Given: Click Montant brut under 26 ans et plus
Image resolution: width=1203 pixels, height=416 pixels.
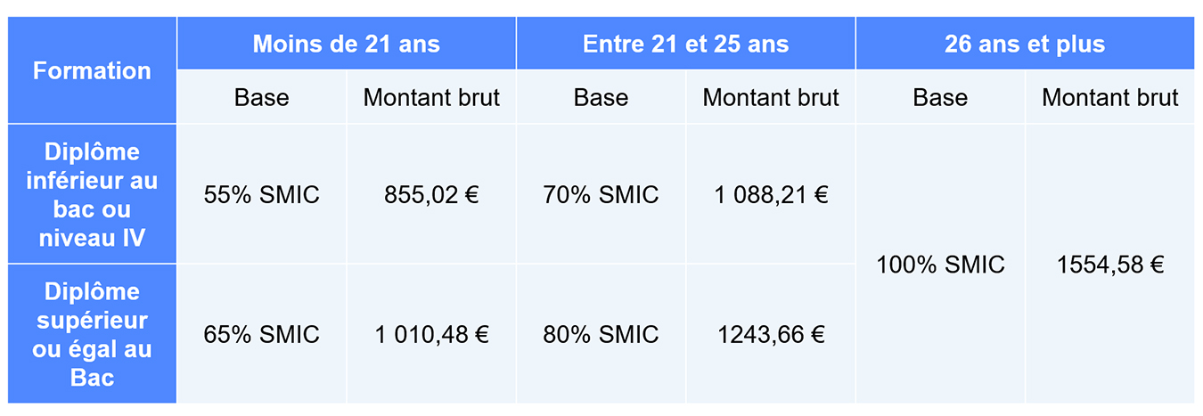Looking at the screenshot, I should tap(1110, 97).
